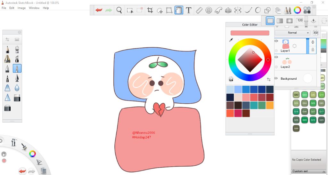
Task: Enable the Perspective guides tool
Action: coord(228,10)
